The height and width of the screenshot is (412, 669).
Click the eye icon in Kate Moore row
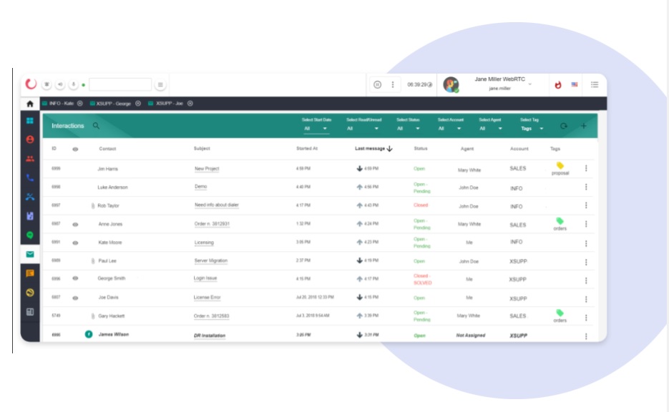75,242
